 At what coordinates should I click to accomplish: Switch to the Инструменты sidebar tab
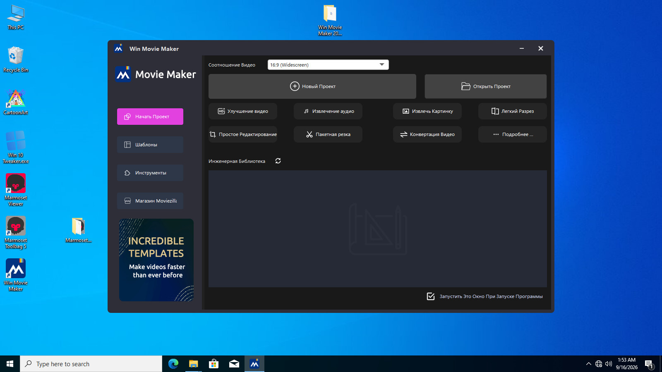(x=150, y=173)
